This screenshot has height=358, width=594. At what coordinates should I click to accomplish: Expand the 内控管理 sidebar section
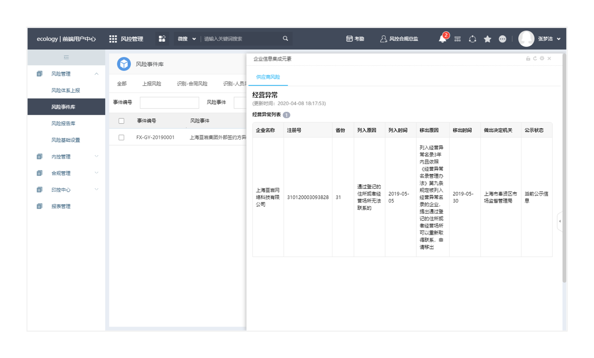click(x=97, y=156)
